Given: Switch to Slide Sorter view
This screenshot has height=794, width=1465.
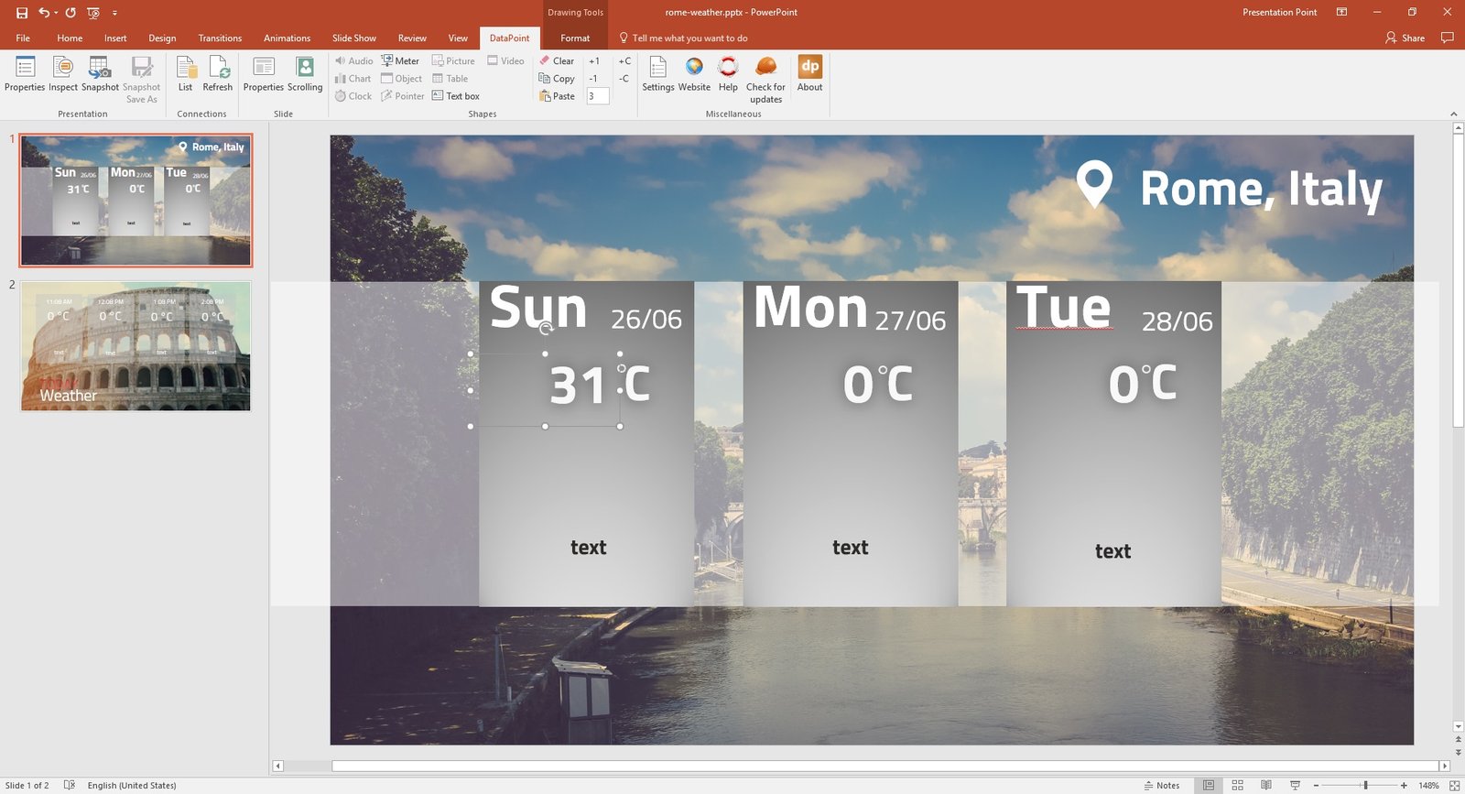Looking at the screenshot, I should point(1237,786).
